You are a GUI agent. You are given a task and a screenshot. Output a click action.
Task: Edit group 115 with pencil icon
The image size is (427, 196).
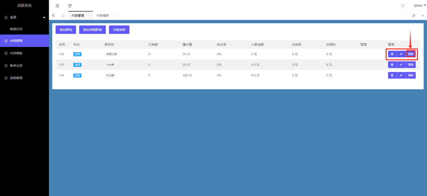click(x=401, y=65)
